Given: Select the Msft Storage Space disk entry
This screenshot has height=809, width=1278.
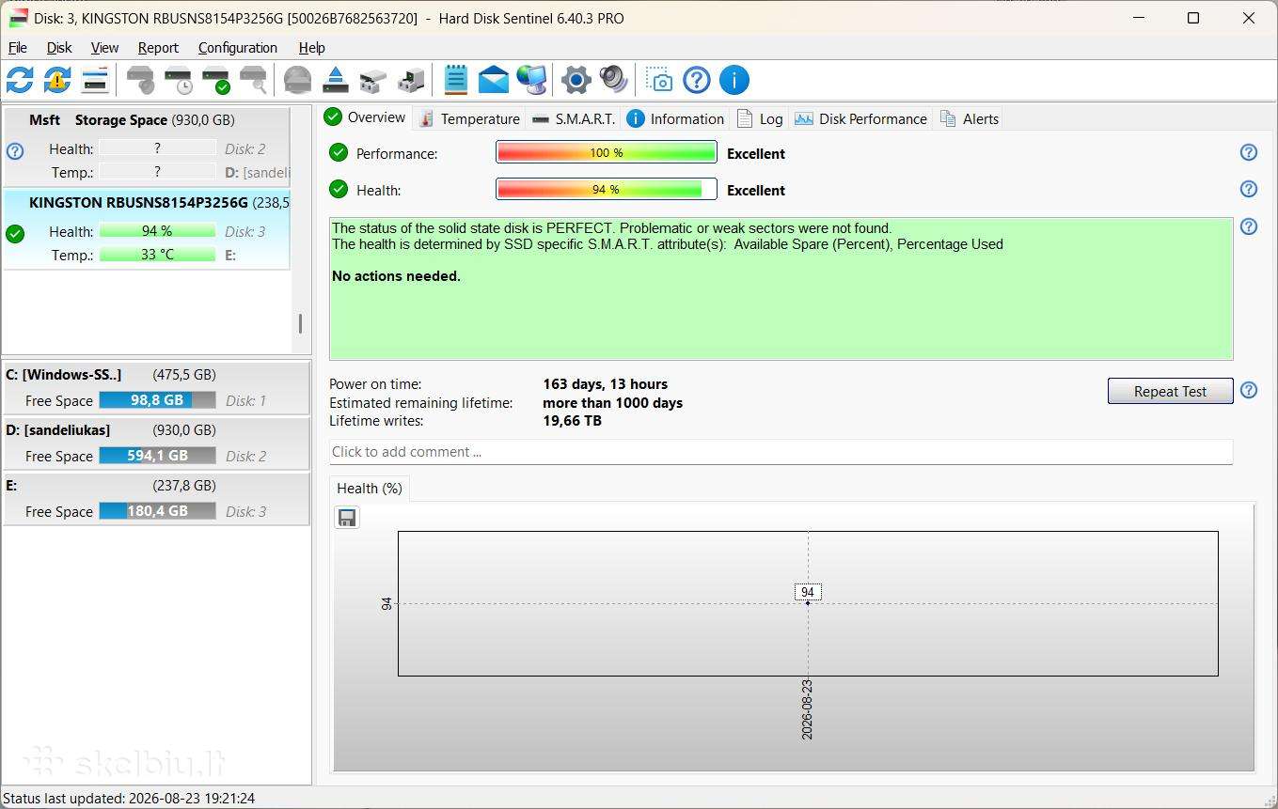Looking at the screenshot, I should click(147, 147).
